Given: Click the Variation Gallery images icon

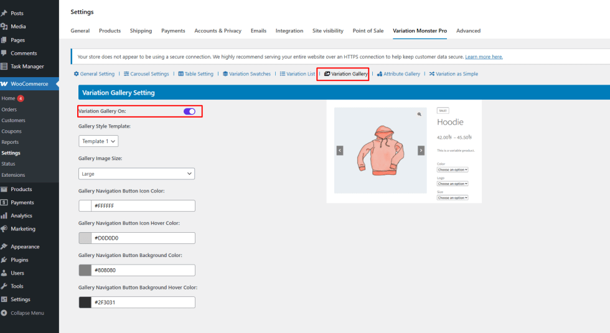Looking at the screenshot, I should (x=327, y=74).
